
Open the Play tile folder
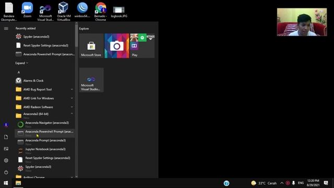click(x=142, y=45)
